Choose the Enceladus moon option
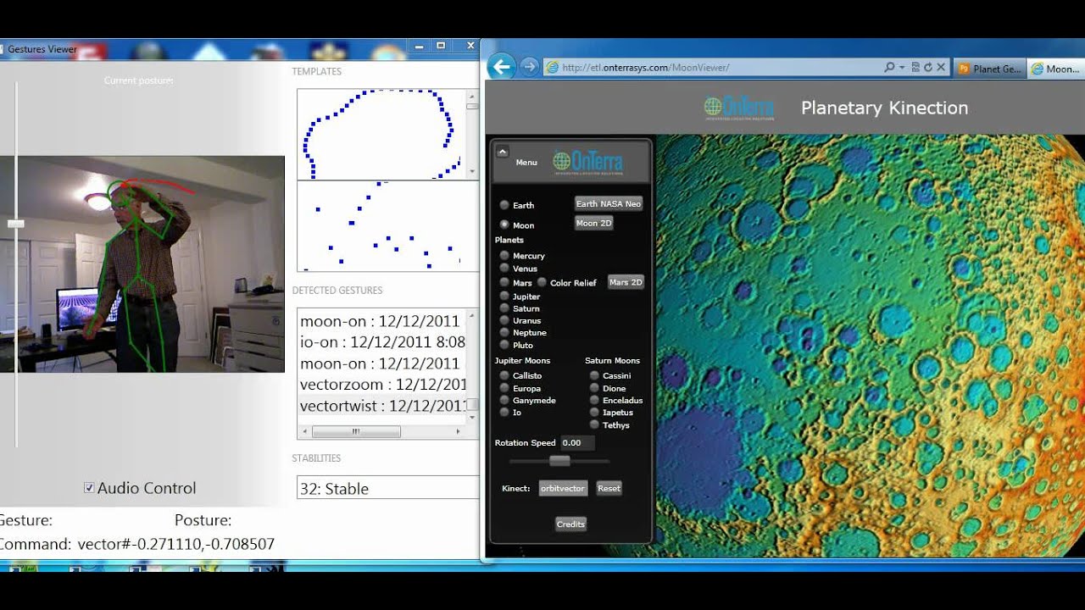Image resolution: width=1085 pixels, height=610 pixels. [x=594, y=400]
